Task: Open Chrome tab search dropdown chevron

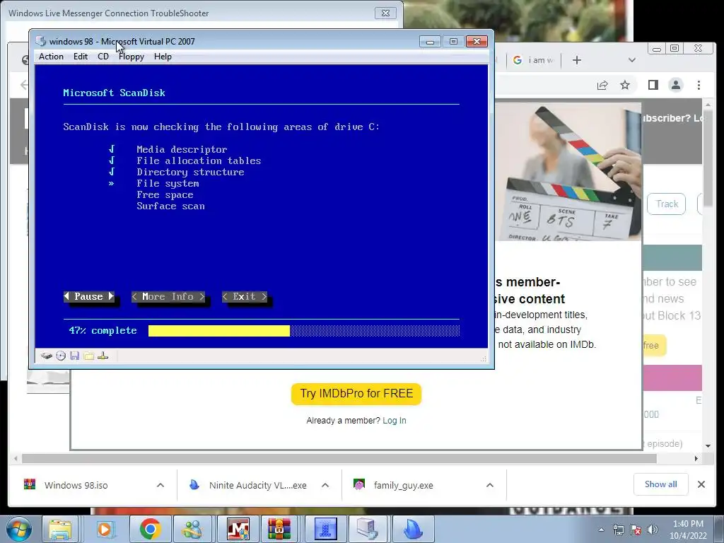Action: coord(631,60)
